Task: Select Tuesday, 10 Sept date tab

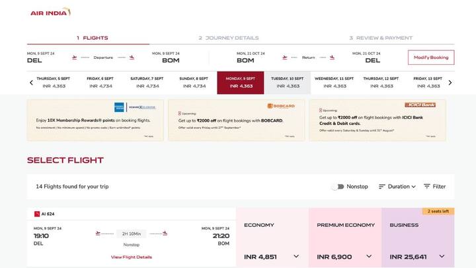Action: pos(288,83)
